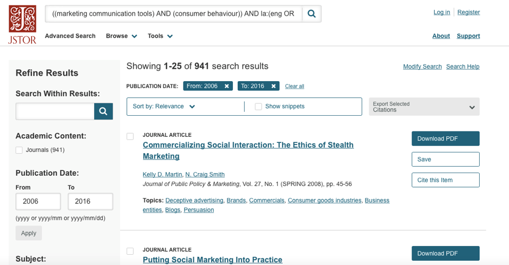The height and width of the screenshot is (265, 509).
Task: Click the Register link
Action: (468, 12)
